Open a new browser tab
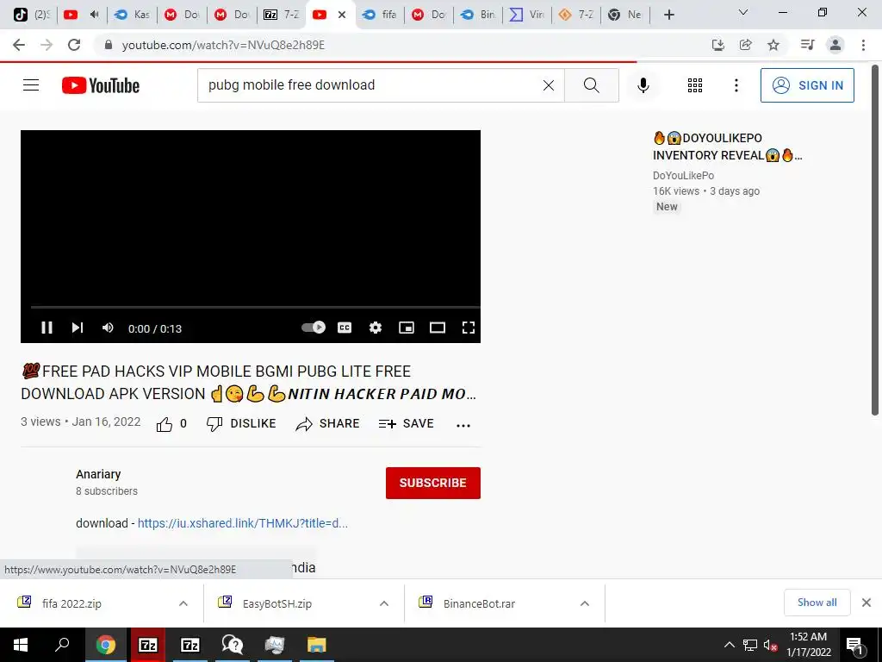 click(x=668, y=15)
